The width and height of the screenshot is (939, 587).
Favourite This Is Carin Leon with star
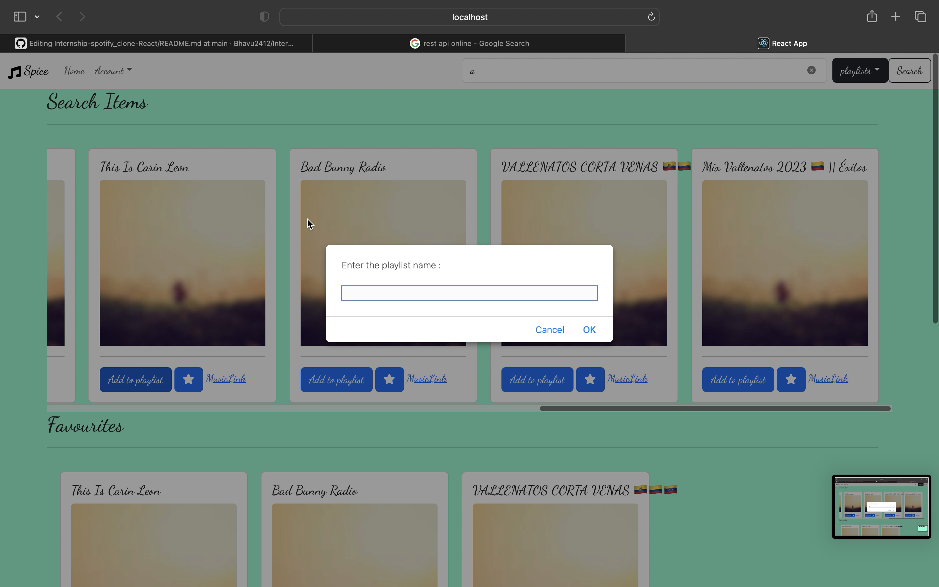[x=188, y=379]
